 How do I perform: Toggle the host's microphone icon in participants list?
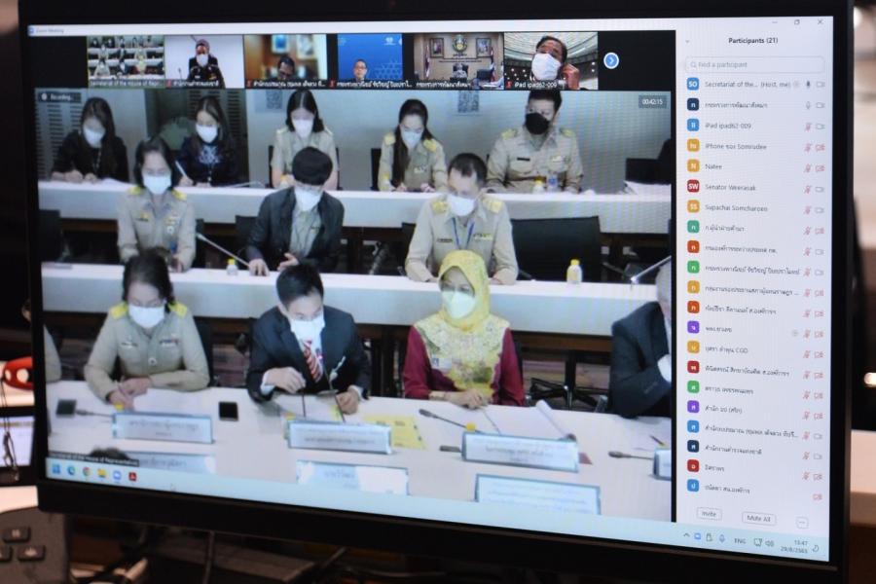click(x=807, y=84)
